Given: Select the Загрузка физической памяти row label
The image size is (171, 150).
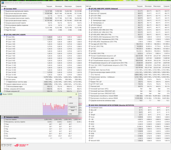Looking at the screenshot, I should (16, 23).
